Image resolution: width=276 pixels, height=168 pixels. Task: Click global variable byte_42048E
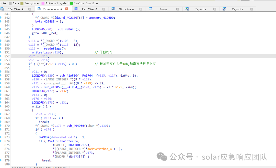pyautogui.click(x=45, y=21)
